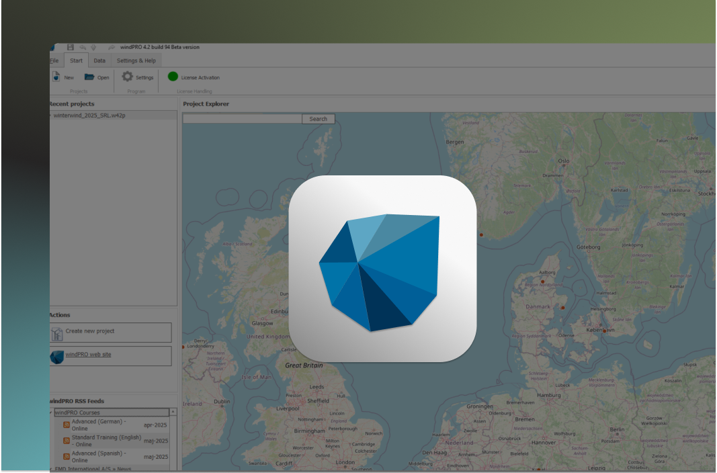
Task: Click the Groningen label on the map
Action: pyautogui.click(x=480, y=406)
